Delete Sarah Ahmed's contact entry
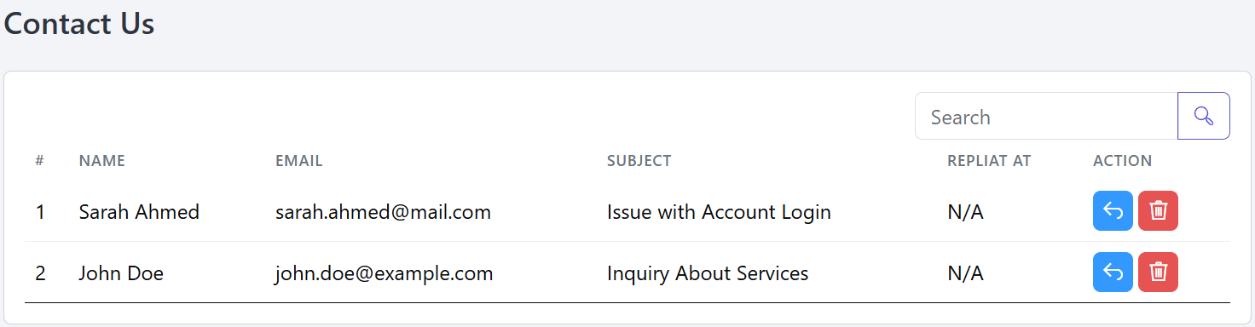 [1158, 210]
